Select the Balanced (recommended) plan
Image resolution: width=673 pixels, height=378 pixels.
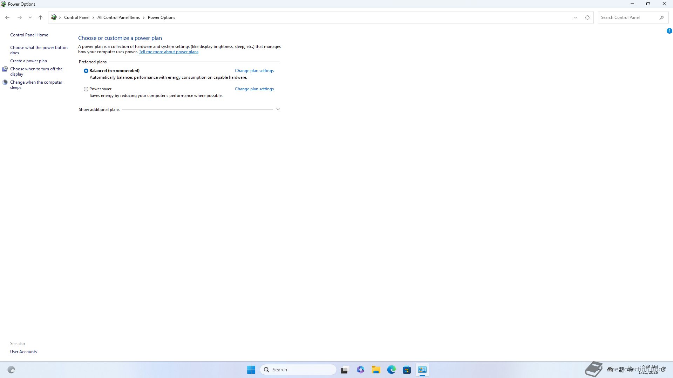pos(86,71)
